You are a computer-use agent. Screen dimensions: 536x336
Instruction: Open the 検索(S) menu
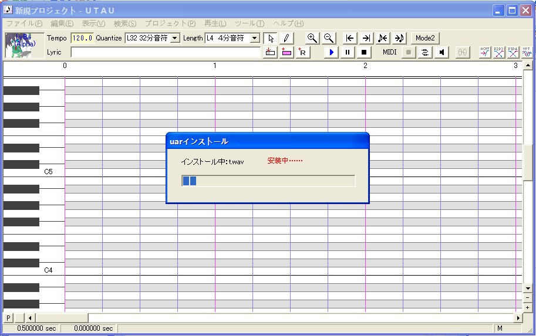pos(125,23)
